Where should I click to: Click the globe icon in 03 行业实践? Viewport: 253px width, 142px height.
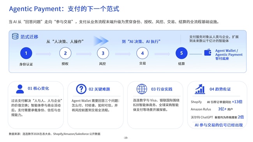tap(142, 89)
